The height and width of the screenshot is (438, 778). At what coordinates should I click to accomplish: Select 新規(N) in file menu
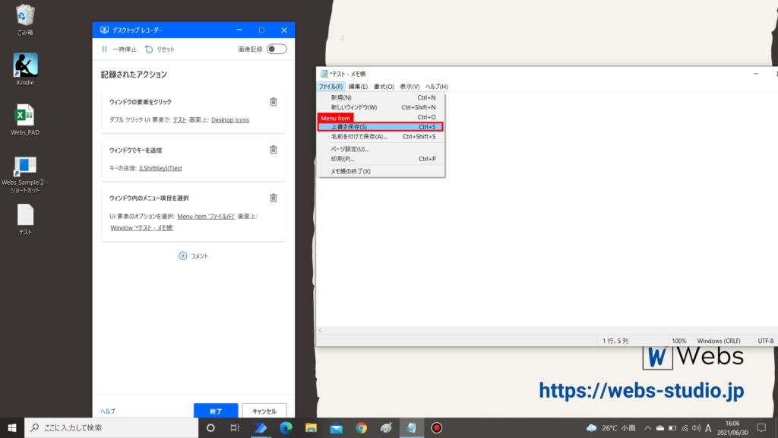click(381, 97)
